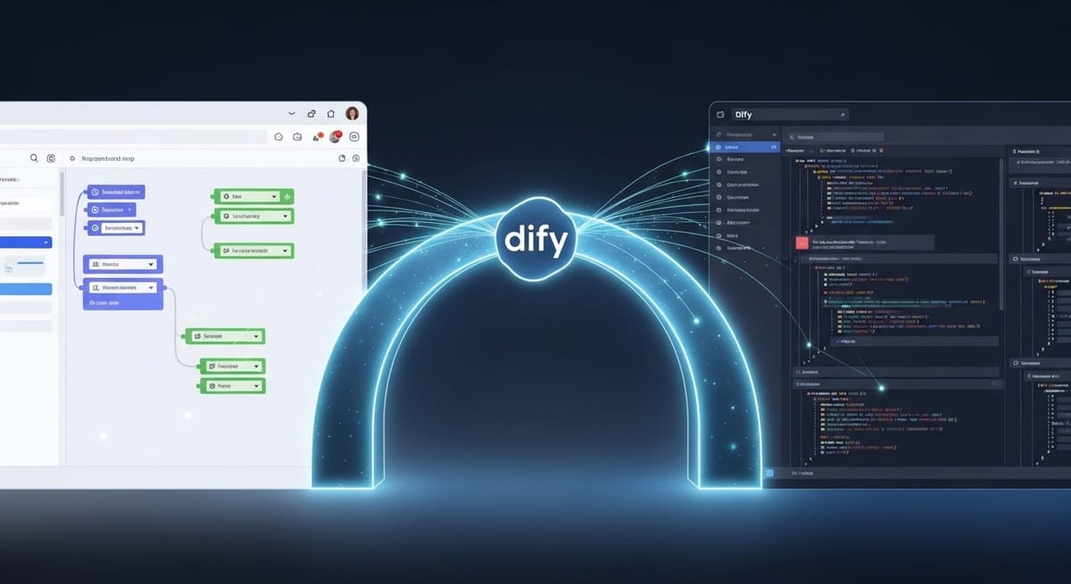Select the highlighted dark-blue item in left sidebar
This screenshot has height=584, width=1071.
pos(26,243)
